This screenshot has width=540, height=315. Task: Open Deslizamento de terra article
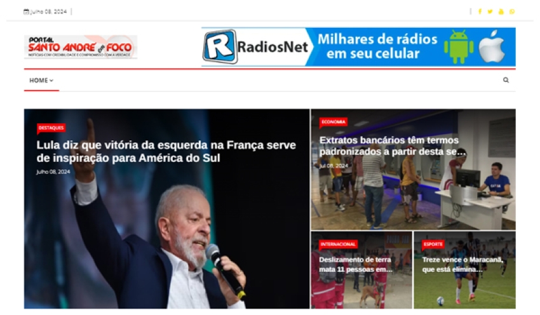(355, 264)
